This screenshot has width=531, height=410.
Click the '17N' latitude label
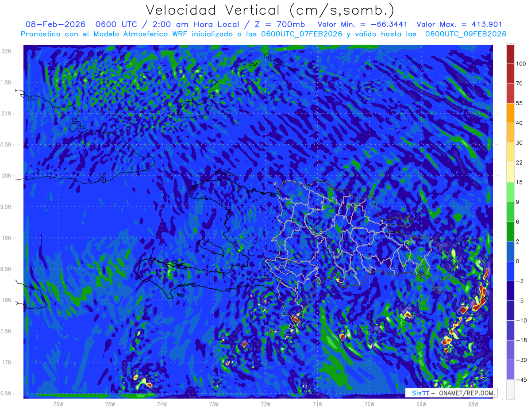[x=7, y=362]
